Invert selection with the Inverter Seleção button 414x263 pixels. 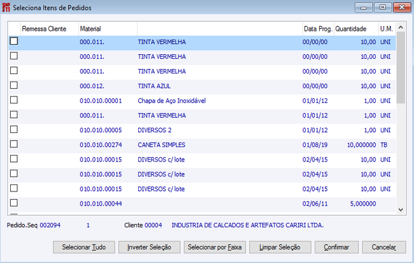click(149, 247)
